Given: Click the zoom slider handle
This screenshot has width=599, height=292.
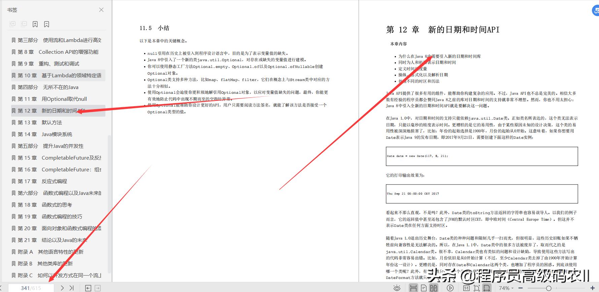Looking at the screenshot, I should pyautogui.click(x=549, y=288).
